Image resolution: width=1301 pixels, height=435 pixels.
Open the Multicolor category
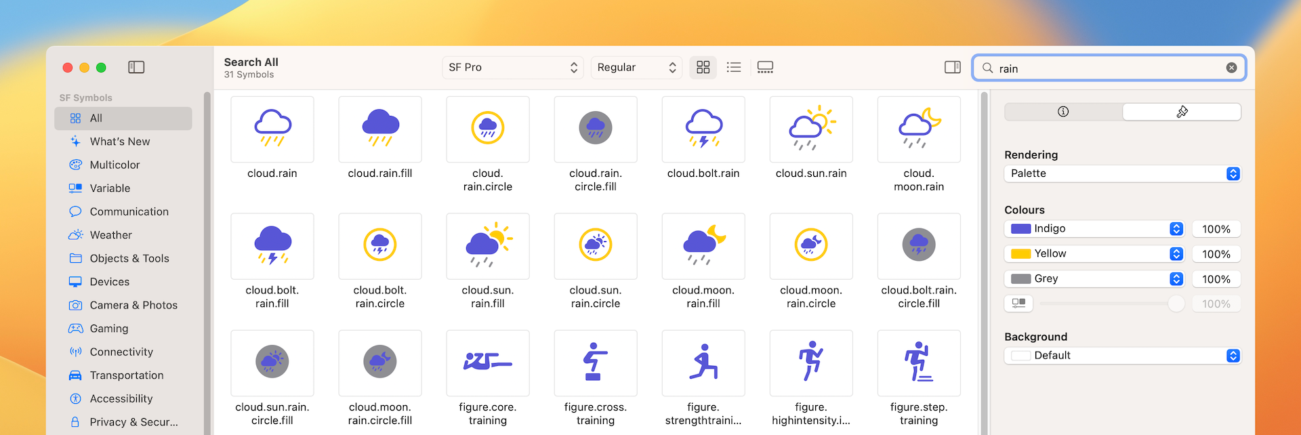coord(115,165)
